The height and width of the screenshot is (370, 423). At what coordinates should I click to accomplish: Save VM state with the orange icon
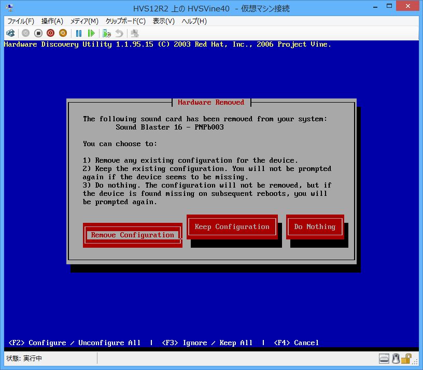(63, 33)
